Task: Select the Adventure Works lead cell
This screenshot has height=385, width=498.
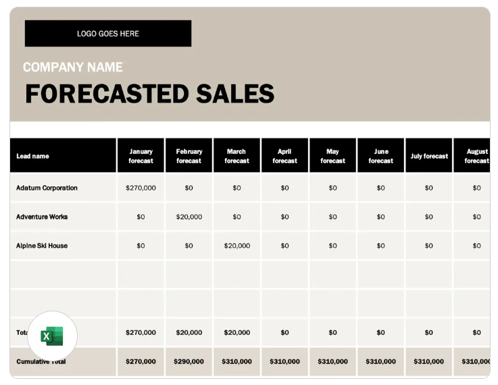Action: tap(63, 216)
